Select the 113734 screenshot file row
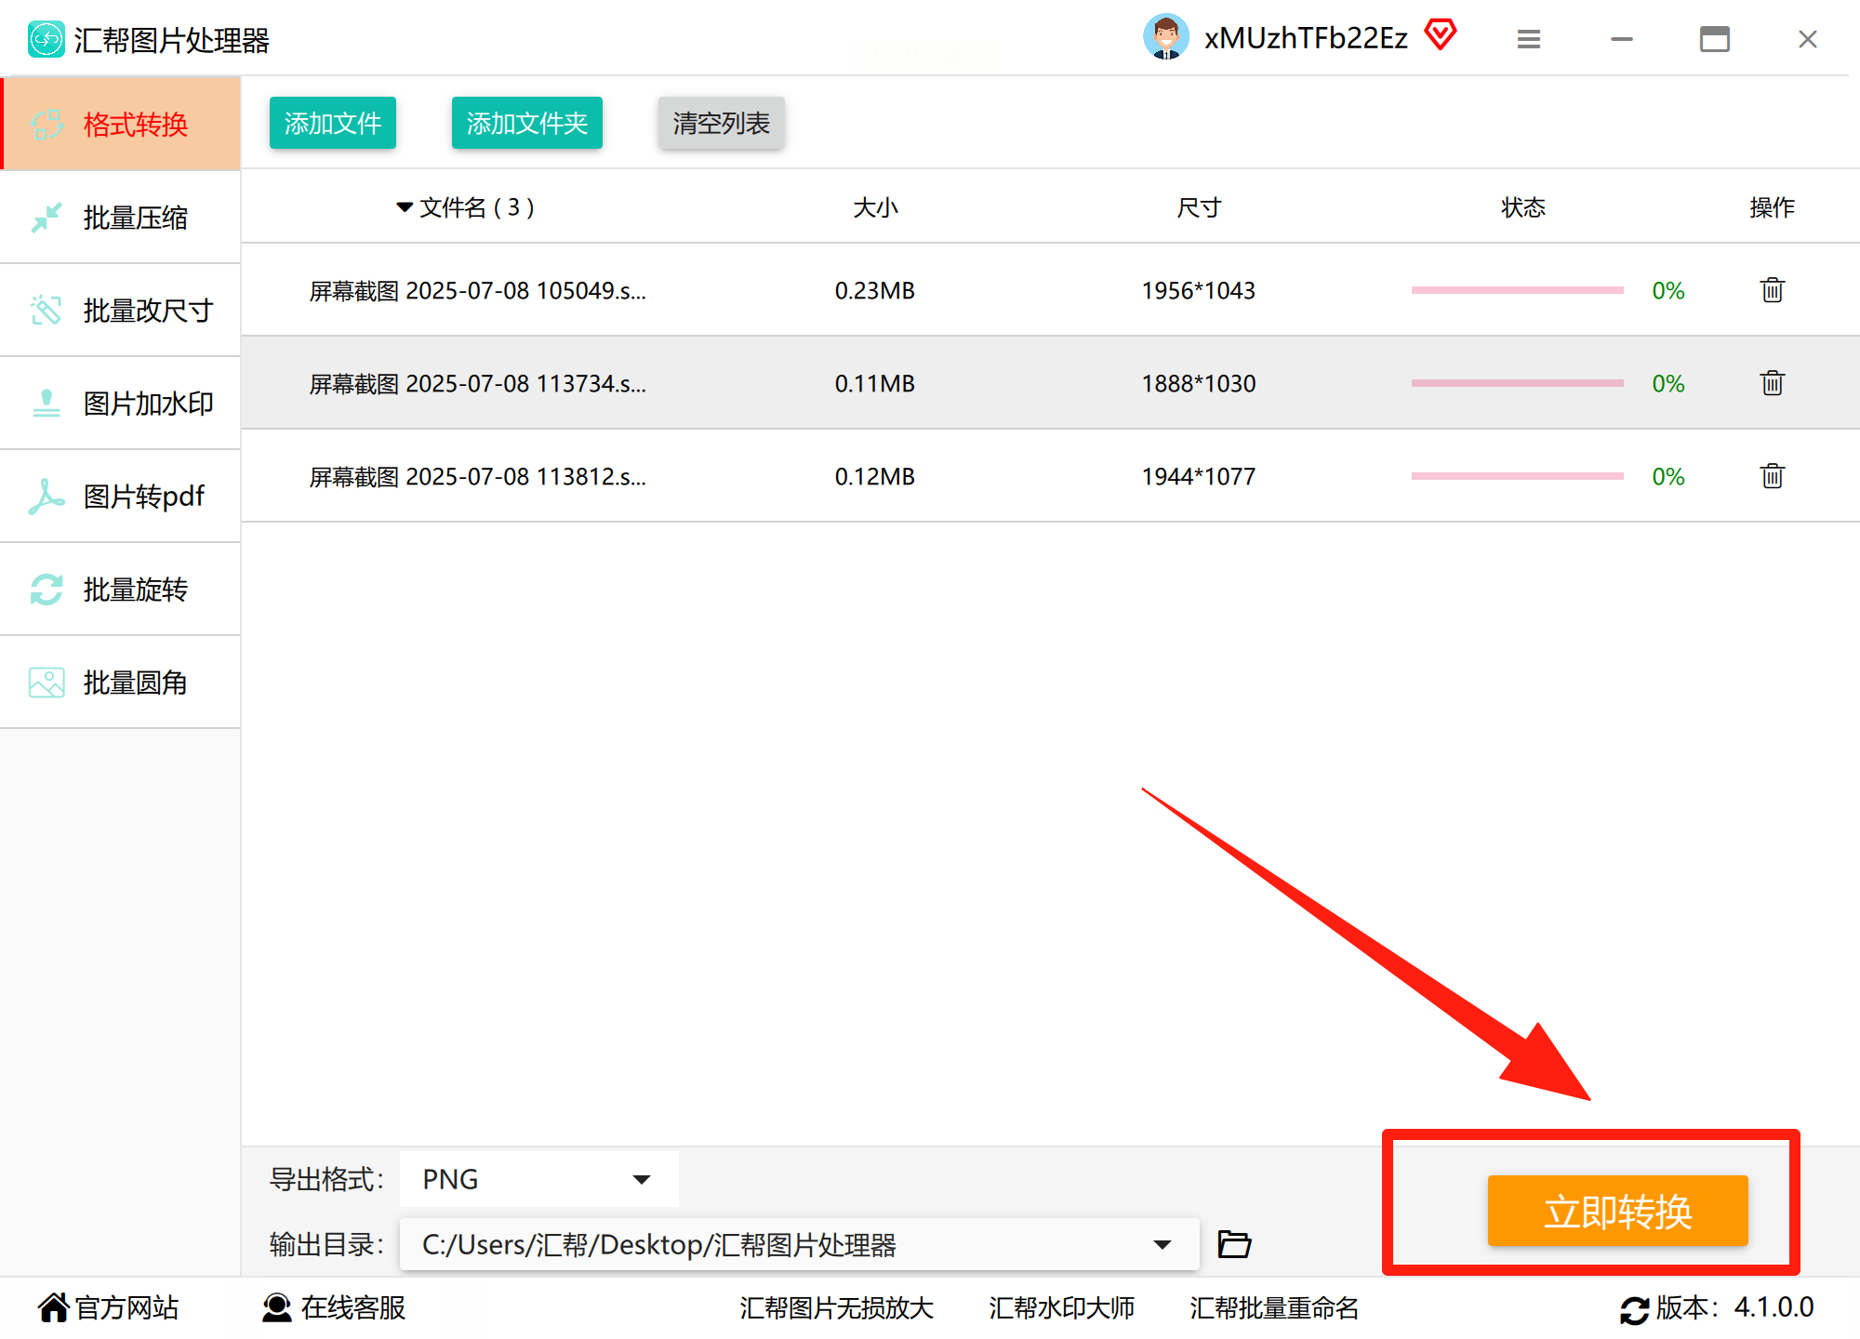1860x1339 pixels. tap(477, 383)
